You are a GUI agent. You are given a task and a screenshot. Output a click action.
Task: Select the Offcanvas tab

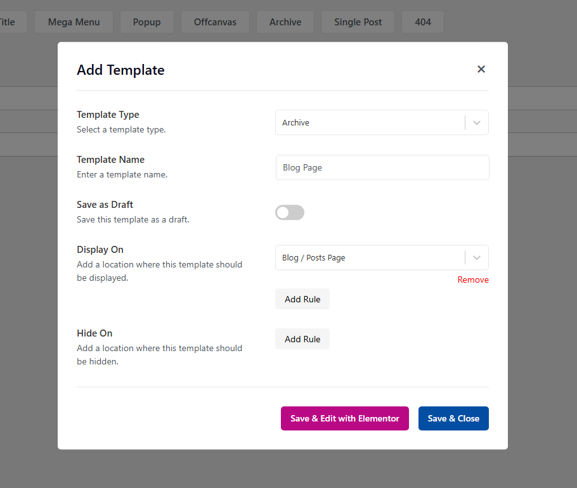216,22
